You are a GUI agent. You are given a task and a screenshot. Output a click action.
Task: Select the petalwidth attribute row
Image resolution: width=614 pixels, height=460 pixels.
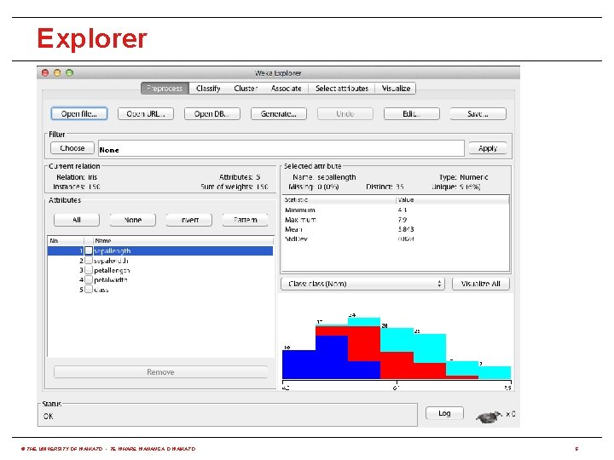(160, 279)
